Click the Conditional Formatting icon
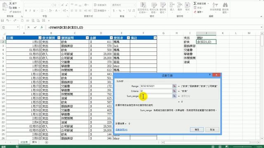This screenshot has width=264, height=148. tap(143, 5)
